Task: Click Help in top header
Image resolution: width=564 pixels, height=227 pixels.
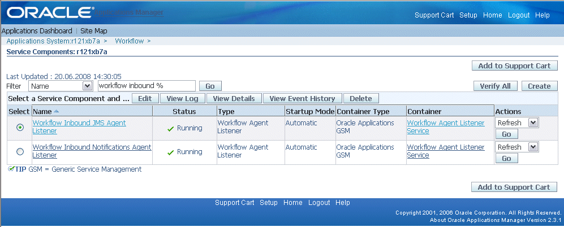Action: 543,15
